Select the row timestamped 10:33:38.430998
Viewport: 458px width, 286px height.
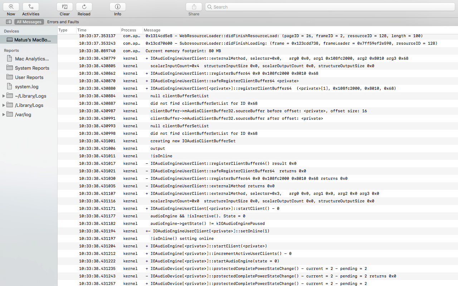(x=258, y=133)
